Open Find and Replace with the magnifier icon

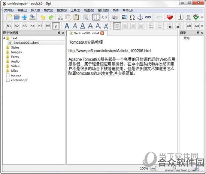pyautogui.click(x=86, y=18)
